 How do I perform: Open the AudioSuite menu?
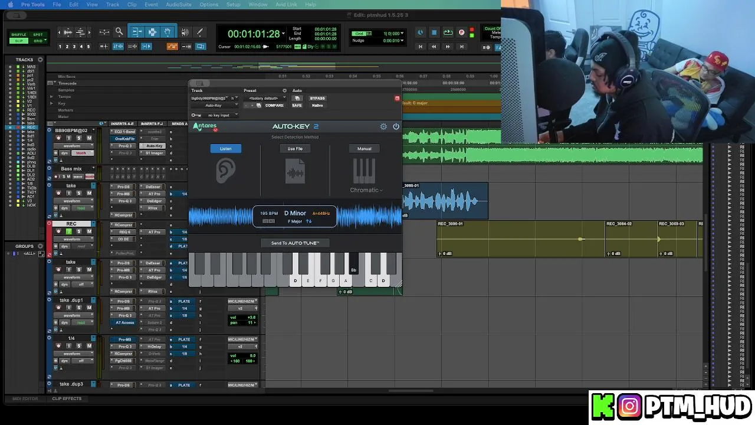(x=179, y=5)
